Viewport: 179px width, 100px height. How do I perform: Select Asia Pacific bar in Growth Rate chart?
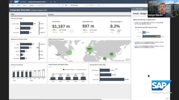pyautogui.click(x=112, y=79)
